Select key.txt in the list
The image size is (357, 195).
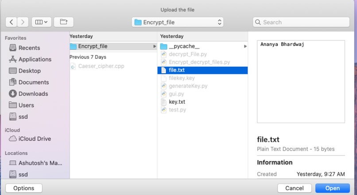tap(177, 102)
